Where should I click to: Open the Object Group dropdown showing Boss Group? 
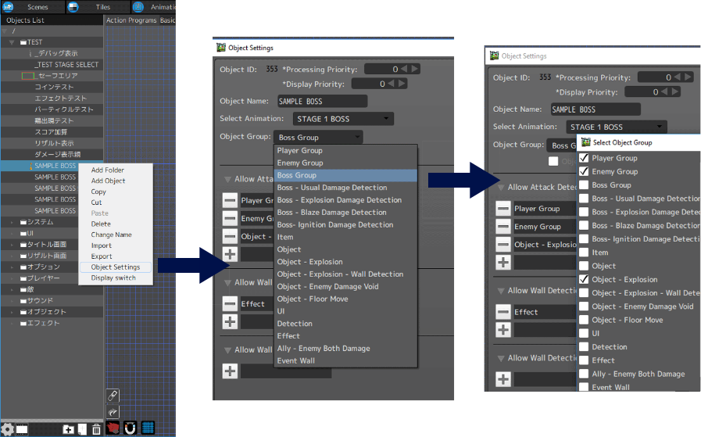coord(318,138)
